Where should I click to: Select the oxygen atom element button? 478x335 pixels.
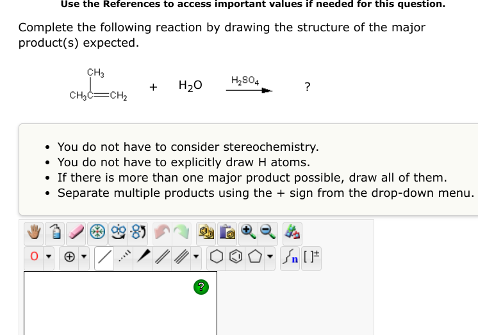pos(34,257)
